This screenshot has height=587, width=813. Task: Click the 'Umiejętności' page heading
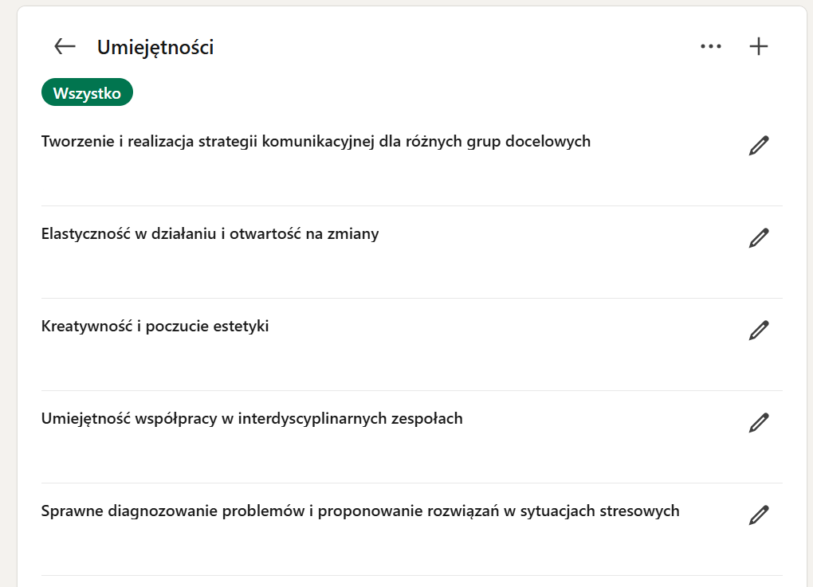coord(155,47)
